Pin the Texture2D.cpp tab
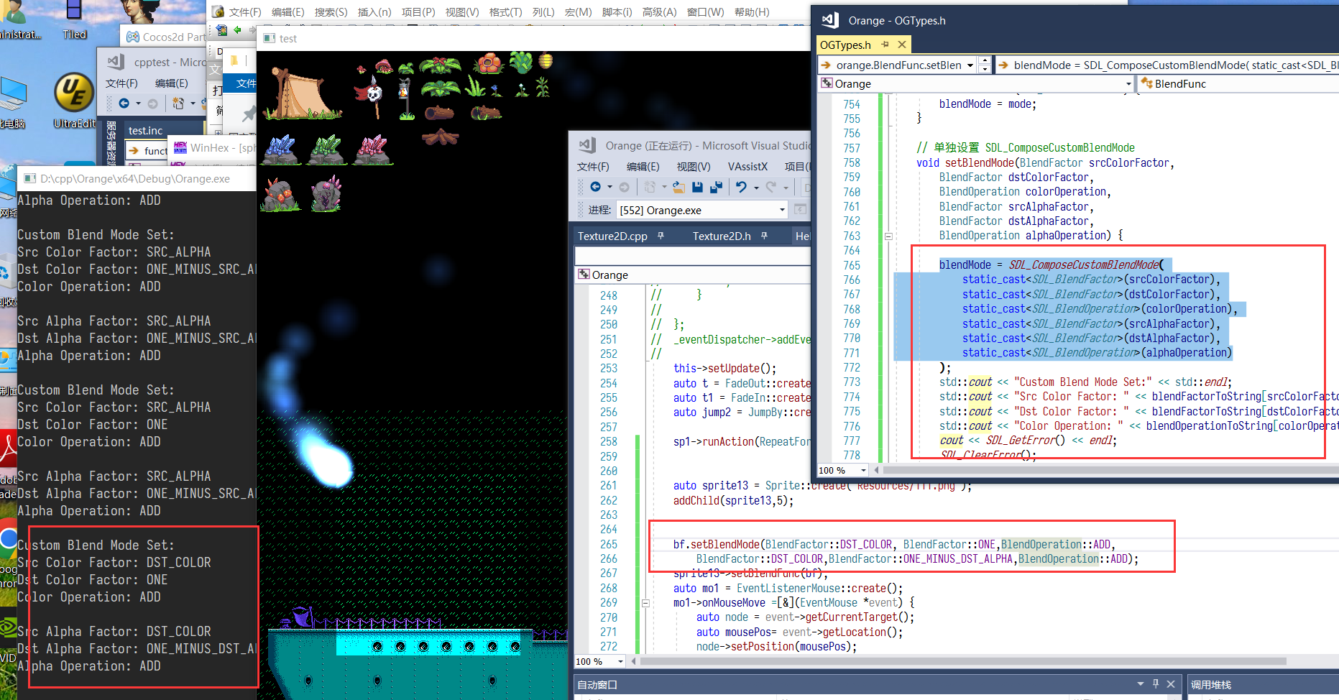The image size is (1339, 700). tap(661, 236)
